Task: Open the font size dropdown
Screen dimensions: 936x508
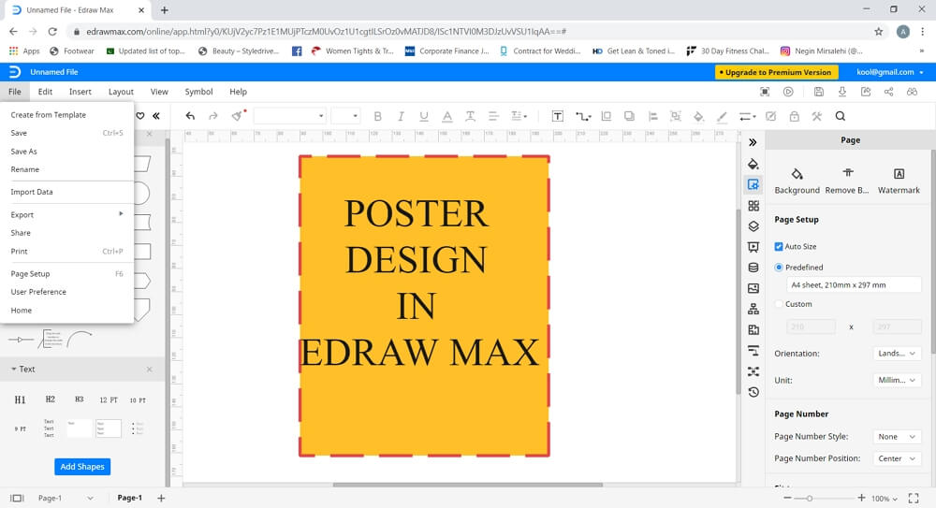Action: (x=345, y=116)
